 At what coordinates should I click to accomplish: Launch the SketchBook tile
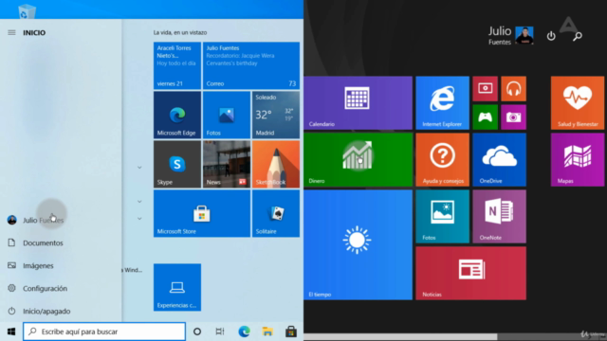[x=276, y=164]
